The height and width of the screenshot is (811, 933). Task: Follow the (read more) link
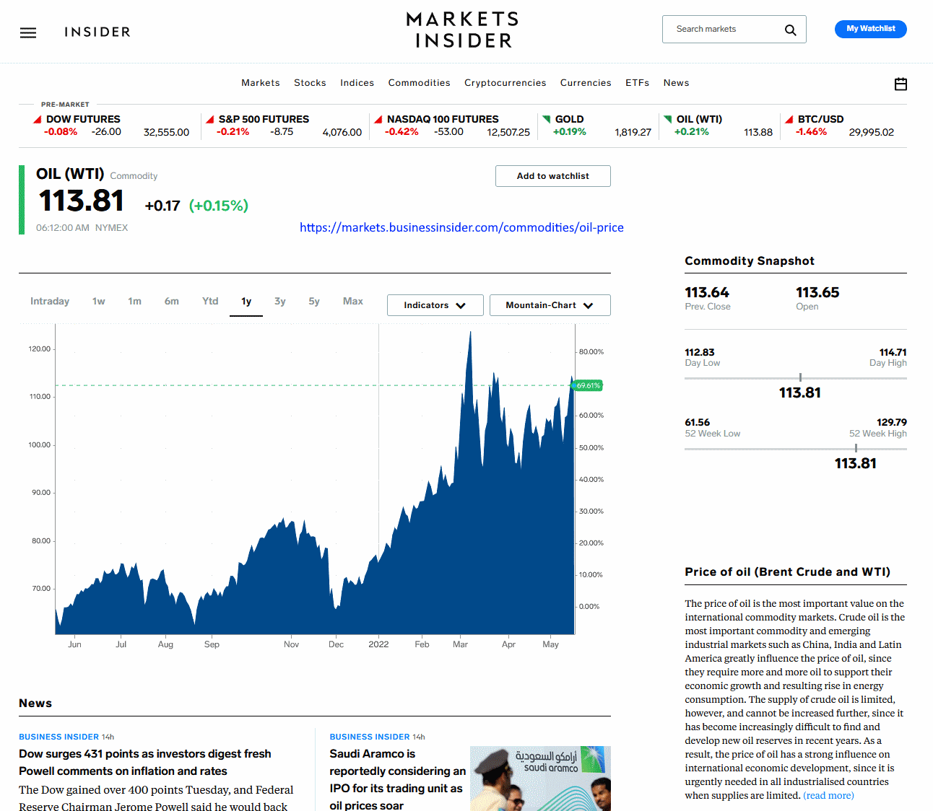828,795
